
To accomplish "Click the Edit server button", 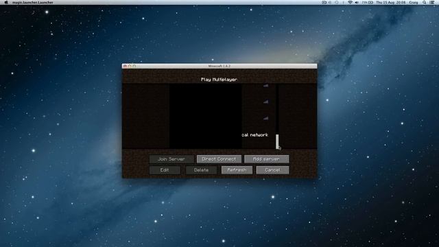I will click(x=165, y=170).
